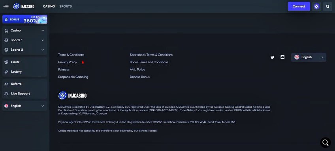Click the Injective token icon beside Connect
This screenshot has height=151, width=335.
tap(316, 6)
